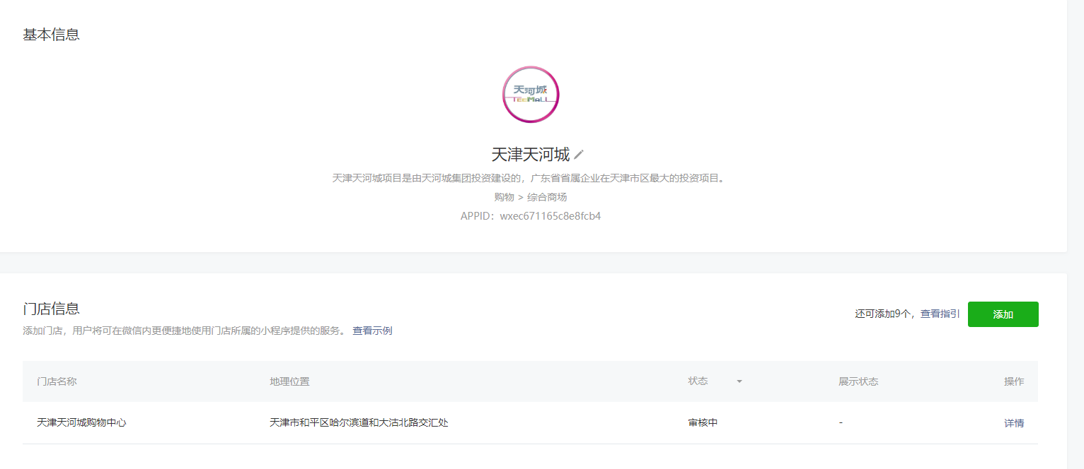This screenshot has width=1084, height=469.
Task: Click the APPID wxec671165c8e8fcb4 text
Action: pyautogui.click(x=531, y=216)
